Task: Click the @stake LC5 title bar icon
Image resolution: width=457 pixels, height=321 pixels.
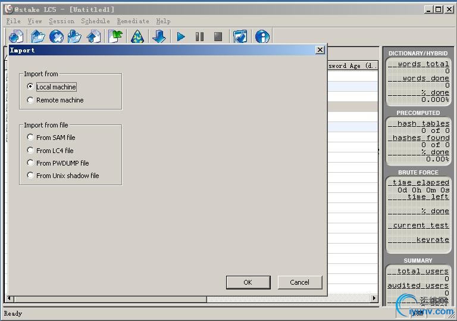Action: pyautogui.click(x=9, y=9)
